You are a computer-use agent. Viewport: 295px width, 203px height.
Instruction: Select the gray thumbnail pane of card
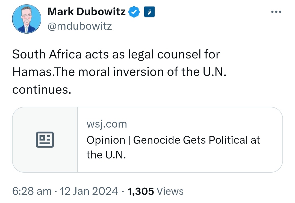tap(45, 140)
